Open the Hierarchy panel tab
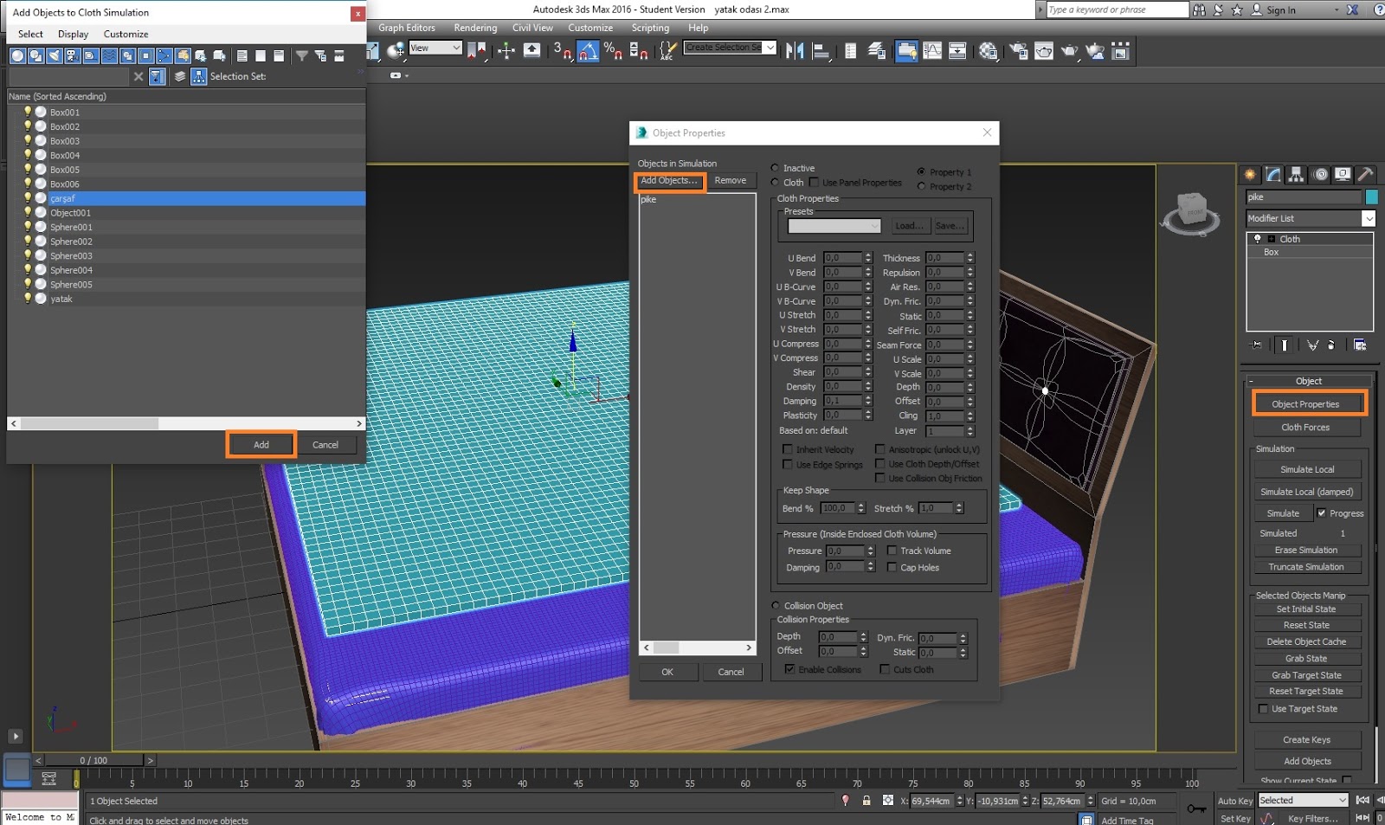 click(1296, 174)
